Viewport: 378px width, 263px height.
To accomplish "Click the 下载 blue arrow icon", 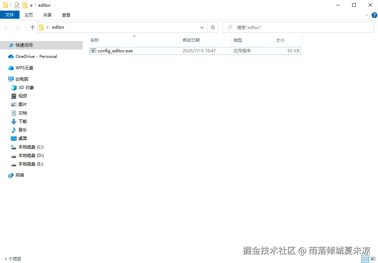I will (x=14, y=122).
